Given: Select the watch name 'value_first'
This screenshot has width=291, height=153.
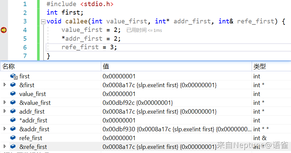Looking at the screenshot, I should point(33,94).
